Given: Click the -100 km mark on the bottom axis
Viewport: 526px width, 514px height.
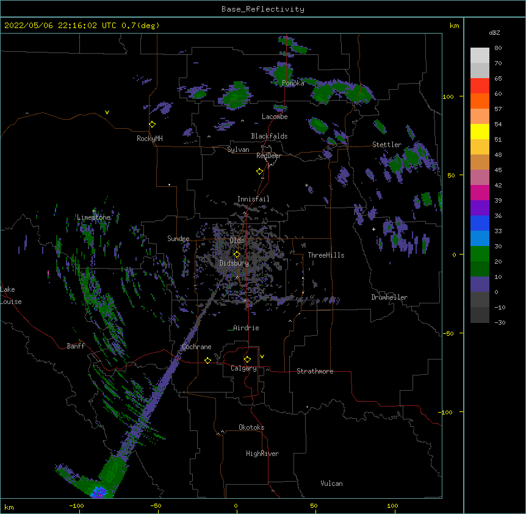Looking at the screenshot, I should coord(76,505).
